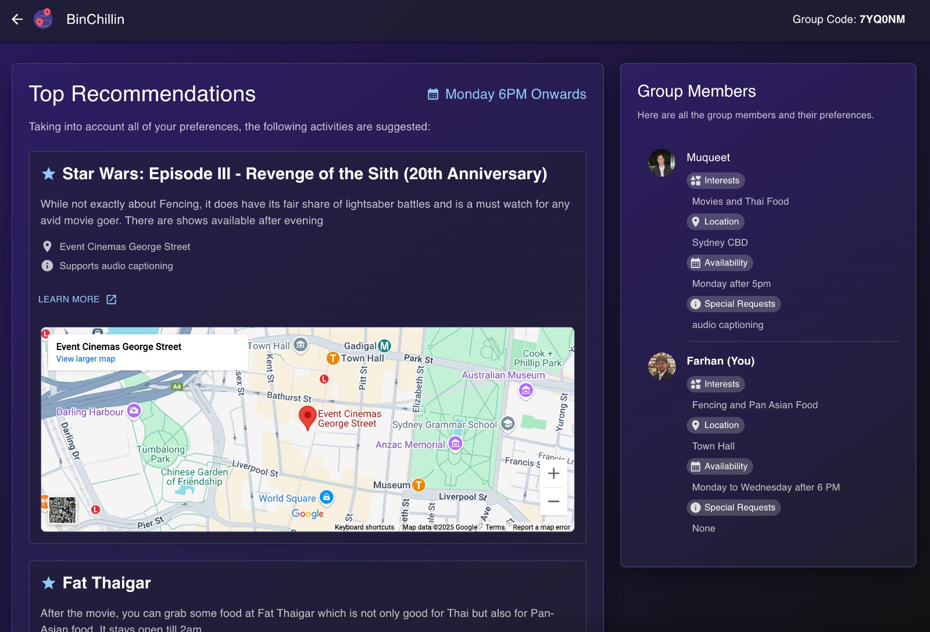Zoom in on the map

coord(554,473)
